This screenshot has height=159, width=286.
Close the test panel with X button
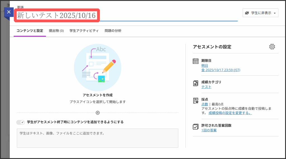tap(9, 12)
